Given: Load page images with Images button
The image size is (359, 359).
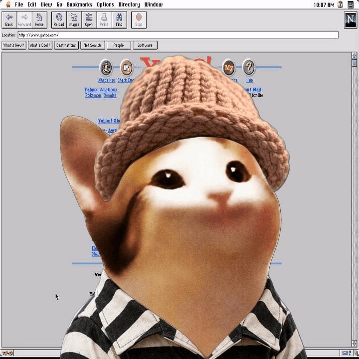Looking at the screenshot, I should pyautogui.click(x=74, y=20).
